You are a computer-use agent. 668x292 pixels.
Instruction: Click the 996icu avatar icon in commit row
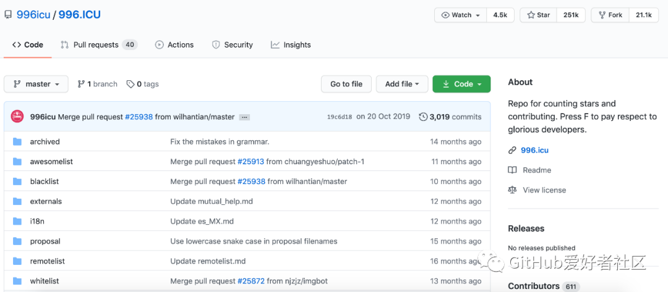18,117
